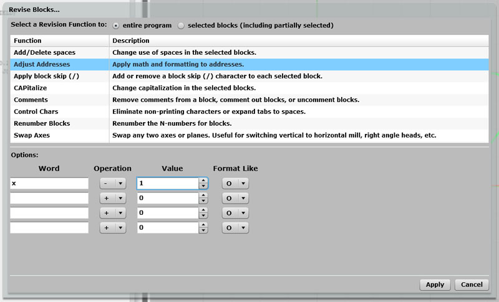The image size is (499, 302).
Task: Choose the Renumber Blocks function row
Action: pos(249,123)
